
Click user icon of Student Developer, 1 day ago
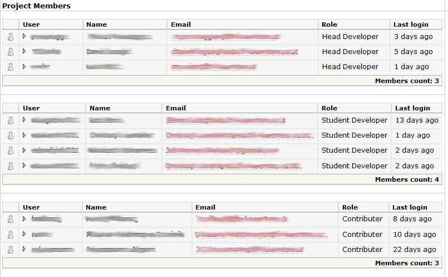[11, 135]
